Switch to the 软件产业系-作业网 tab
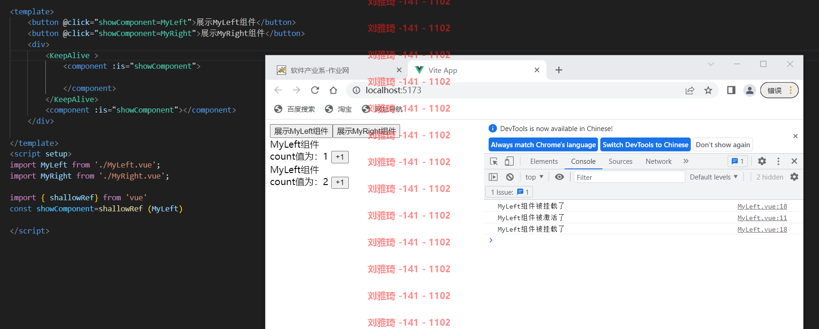The image size is (819, 329). [x=339, y=70]
